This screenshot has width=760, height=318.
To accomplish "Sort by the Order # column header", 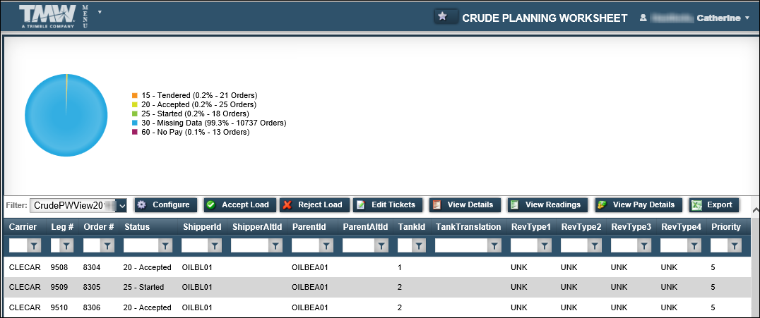I will click(98, 227).
